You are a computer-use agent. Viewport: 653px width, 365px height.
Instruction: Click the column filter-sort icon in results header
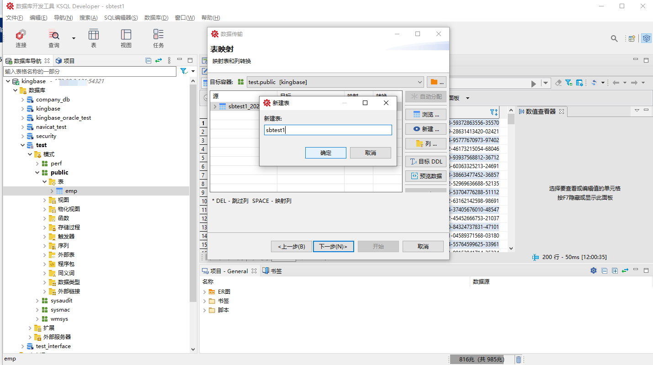[x=494, y=112]
